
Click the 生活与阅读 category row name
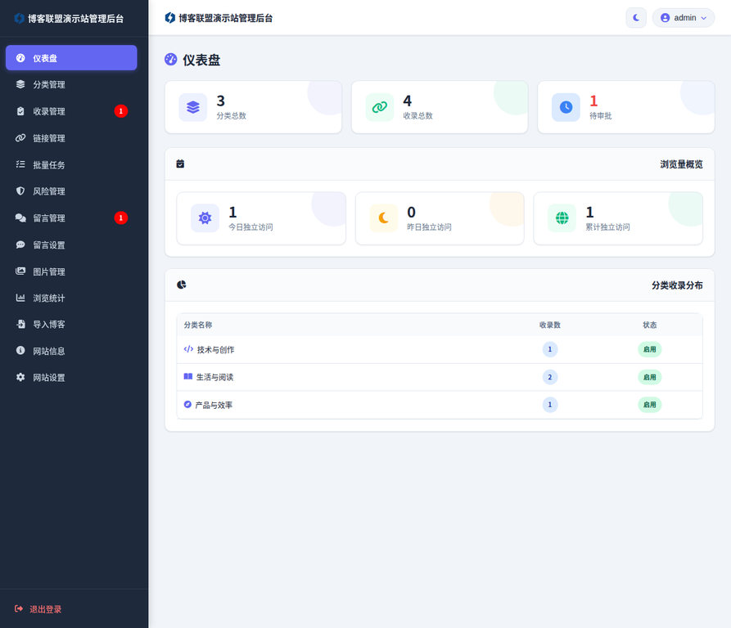point(215,377)
